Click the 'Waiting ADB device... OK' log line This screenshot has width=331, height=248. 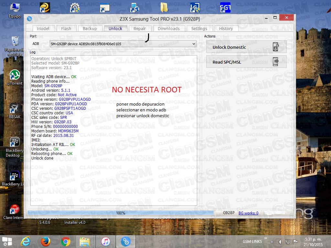point(54,77)
